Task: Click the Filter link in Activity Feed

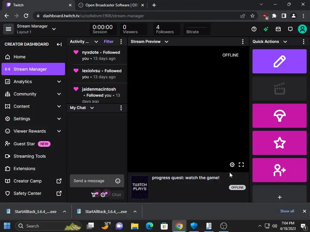Action: [x=109, y=42]
